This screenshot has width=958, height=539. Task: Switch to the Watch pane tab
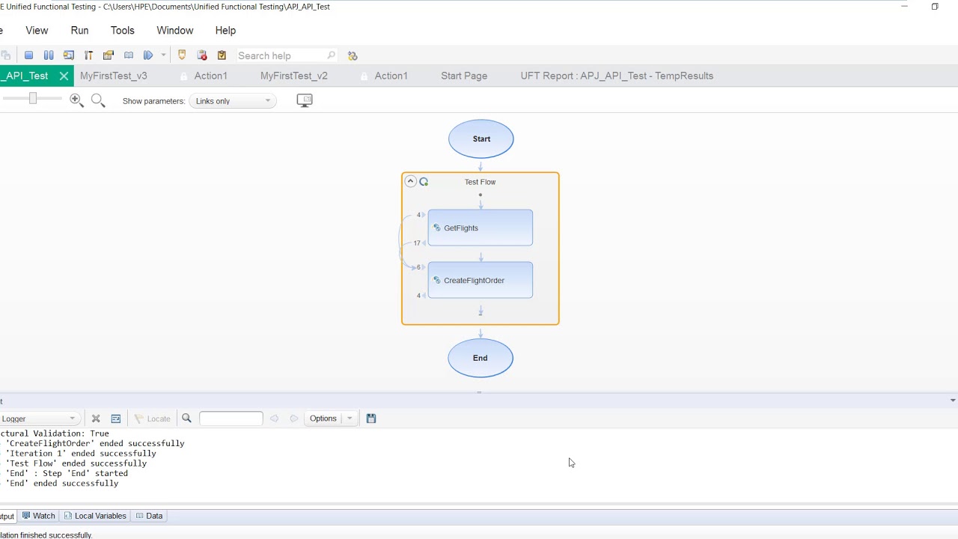tap(38, 516)
